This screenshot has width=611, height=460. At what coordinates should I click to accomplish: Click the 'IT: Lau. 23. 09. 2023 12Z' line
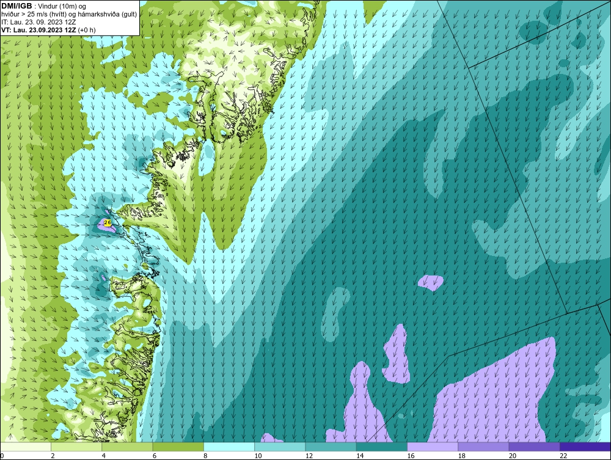[38, 22]
